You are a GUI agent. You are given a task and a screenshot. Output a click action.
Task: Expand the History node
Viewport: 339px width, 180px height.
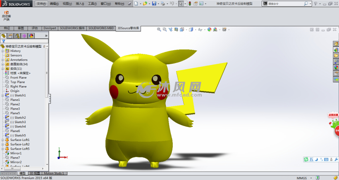tap(2, 51)
